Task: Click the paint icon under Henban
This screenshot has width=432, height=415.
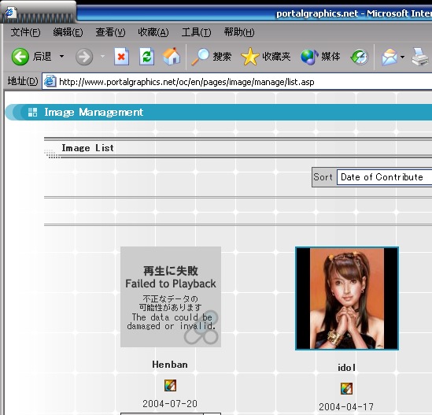Action: pos(170,386)
